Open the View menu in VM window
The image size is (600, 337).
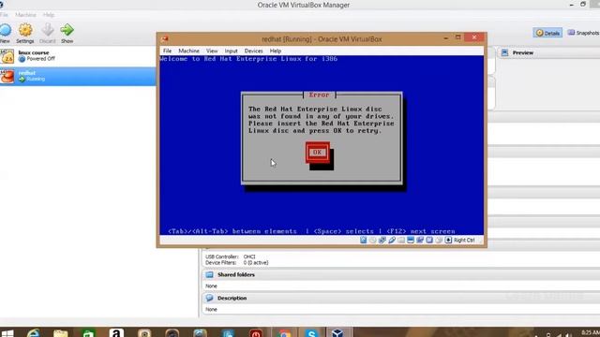[212, 51]
